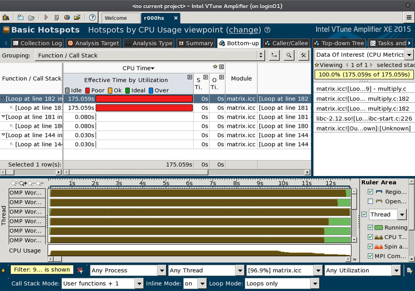
Task: Toggle the Spin and Overhead checkbox
Action: pos(370,246)
